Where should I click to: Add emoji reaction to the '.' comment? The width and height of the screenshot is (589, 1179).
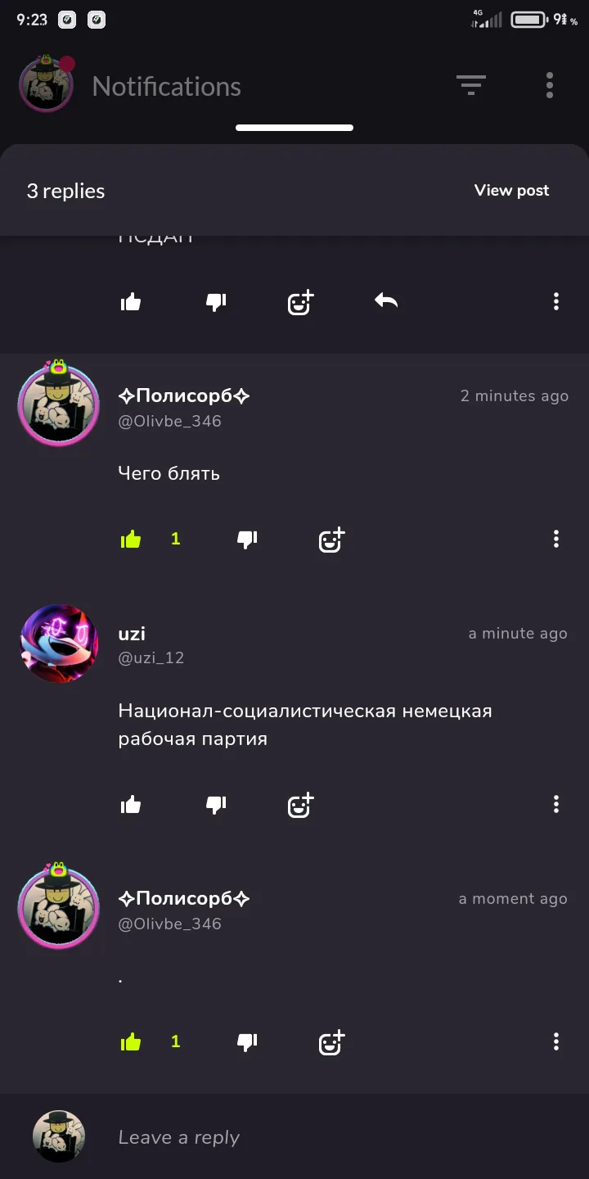(331, 1043)
